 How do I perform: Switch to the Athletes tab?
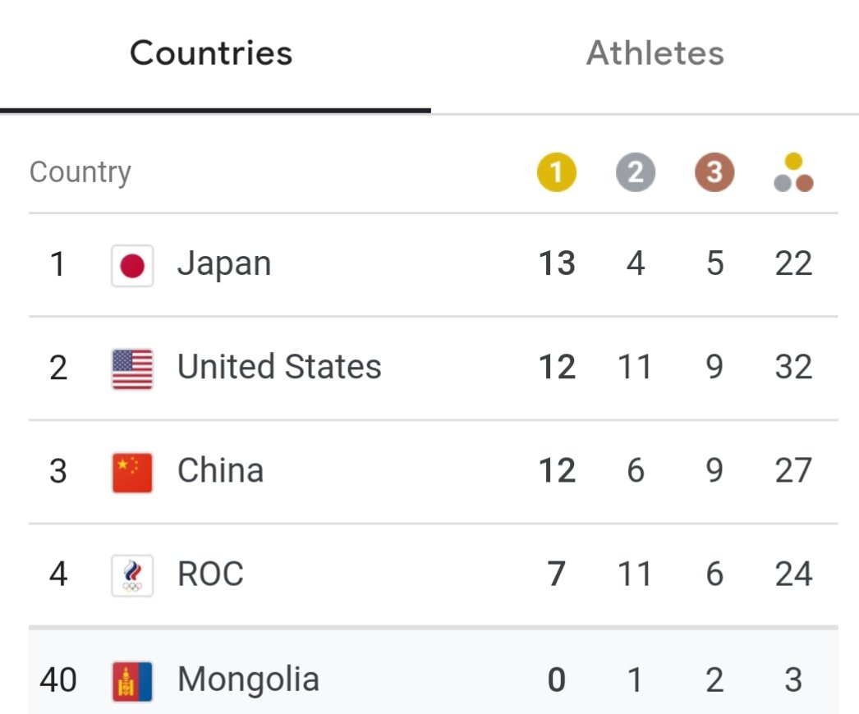pos(655,53)
